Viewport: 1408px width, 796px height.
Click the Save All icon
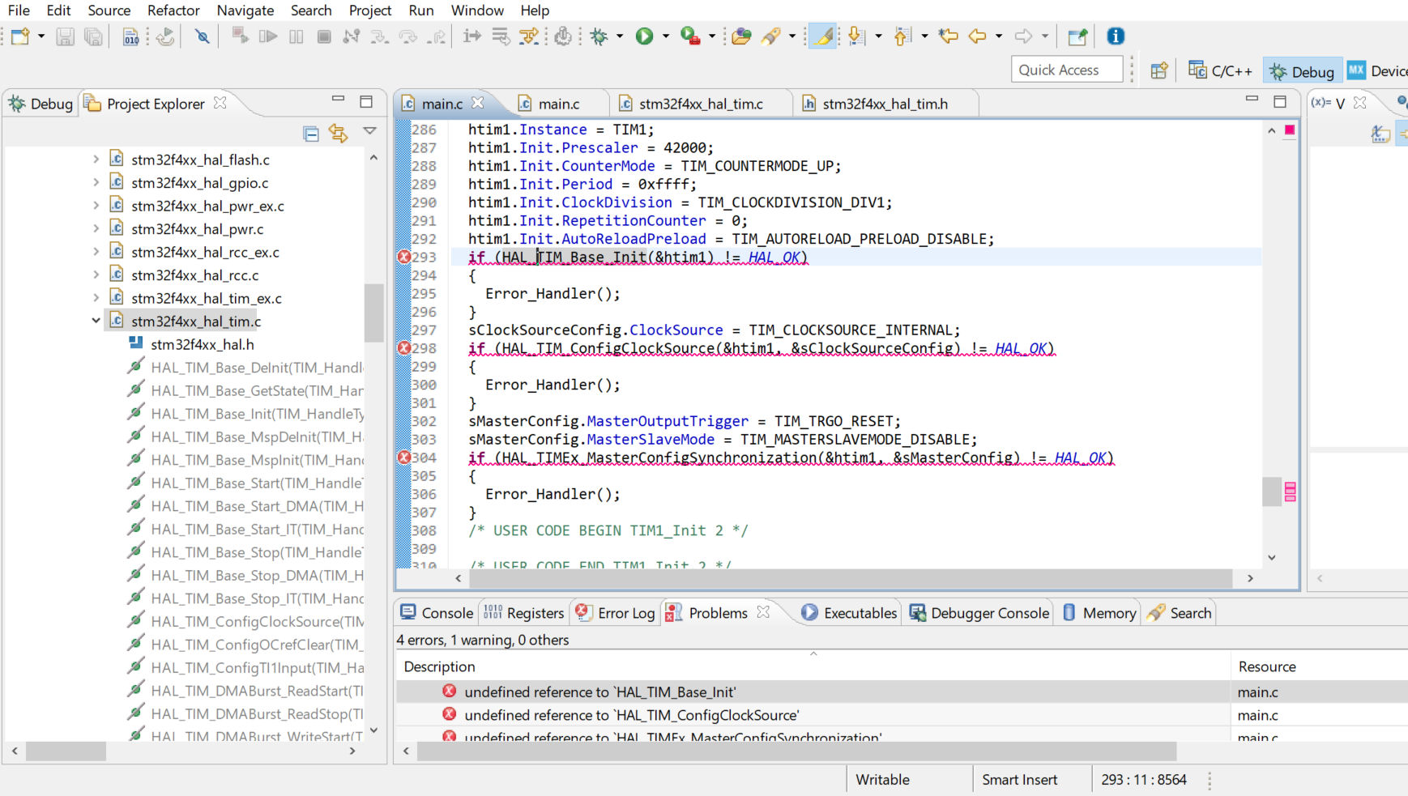93,36
